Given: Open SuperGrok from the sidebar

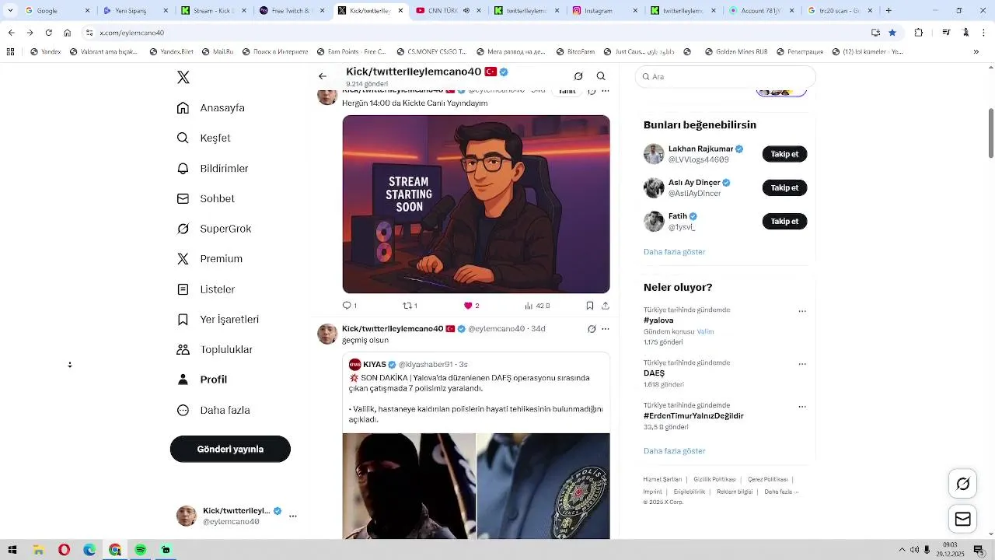Looking at the screenshot, I should point(214,229).
